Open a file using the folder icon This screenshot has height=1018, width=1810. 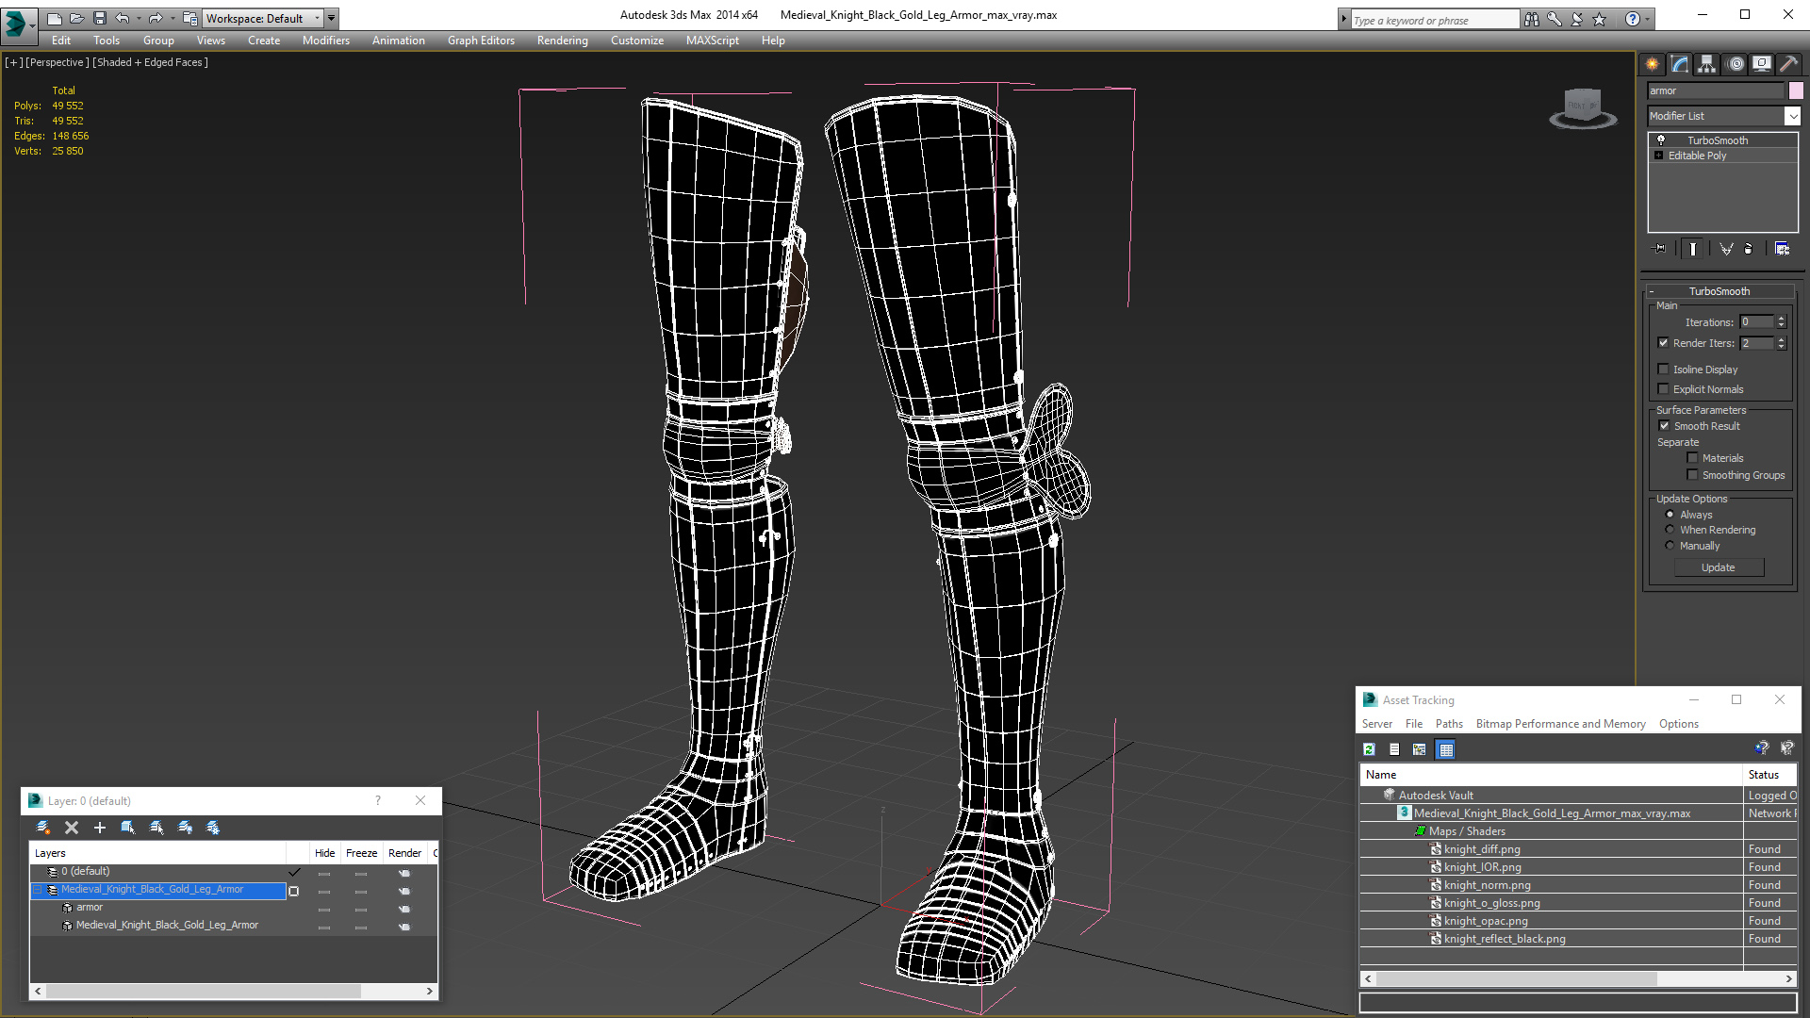[x=77, y=18]
